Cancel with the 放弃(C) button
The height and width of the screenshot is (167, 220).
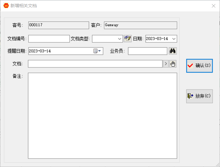[199, 96]
